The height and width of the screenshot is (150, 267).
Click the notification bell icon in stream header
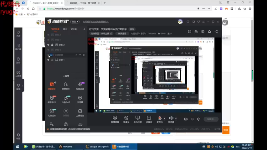coord(210,32)
